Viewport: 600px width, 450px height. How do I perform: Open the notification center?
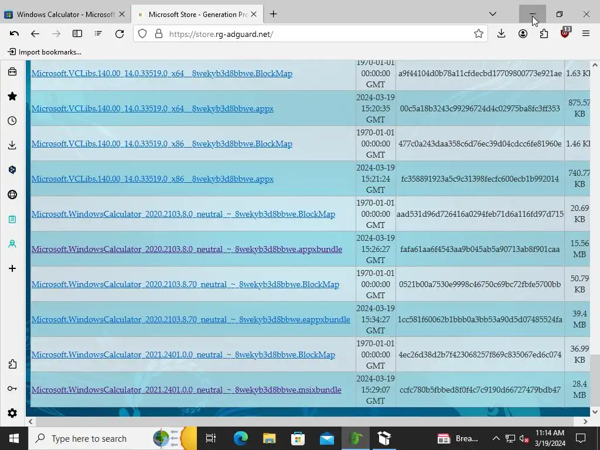click(581, 438)
